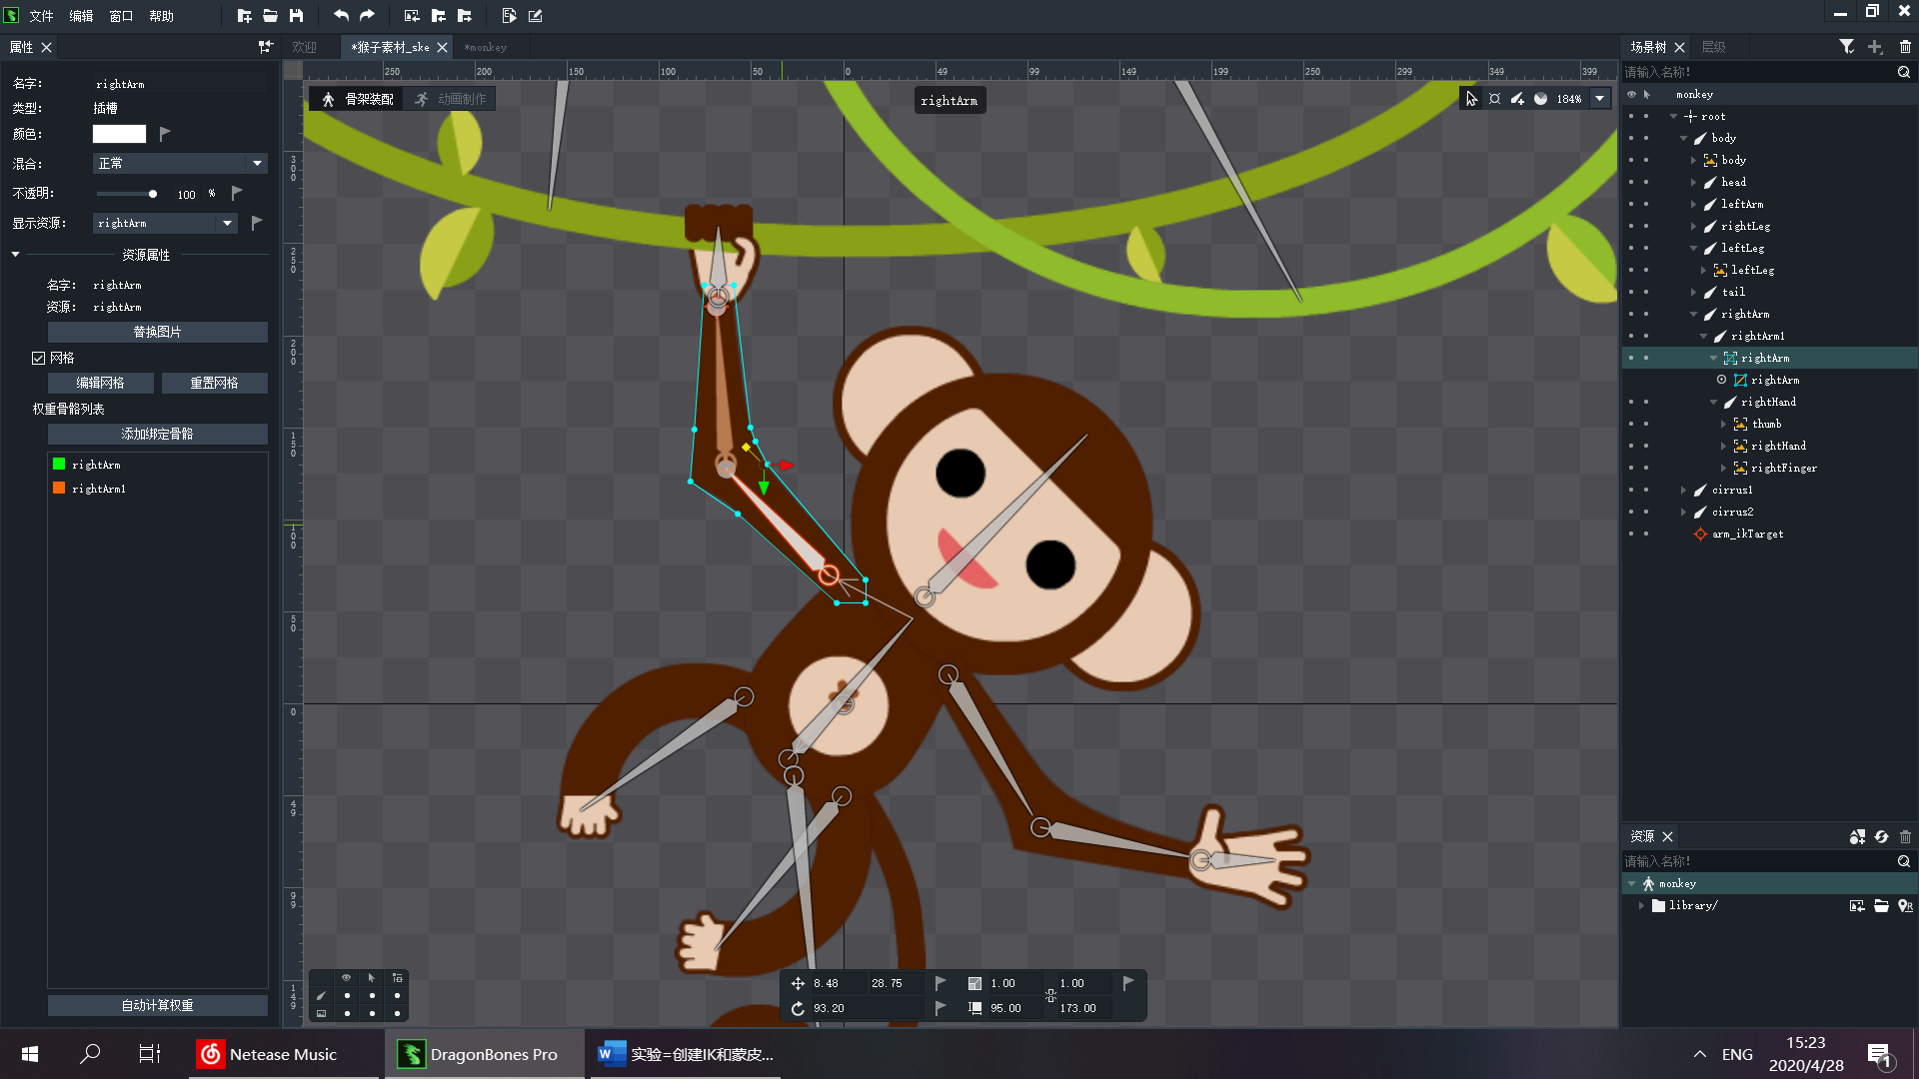This screenshot has width=1919, height=1079.
Task: Click the trash icon in scene tree
Action: 1905,47
